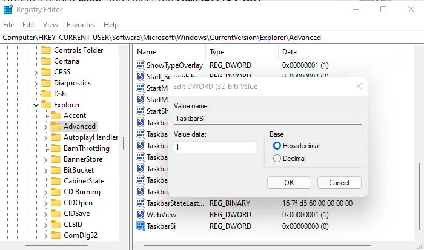
Task: Click the Value name field
Action: tap(268, 119)
